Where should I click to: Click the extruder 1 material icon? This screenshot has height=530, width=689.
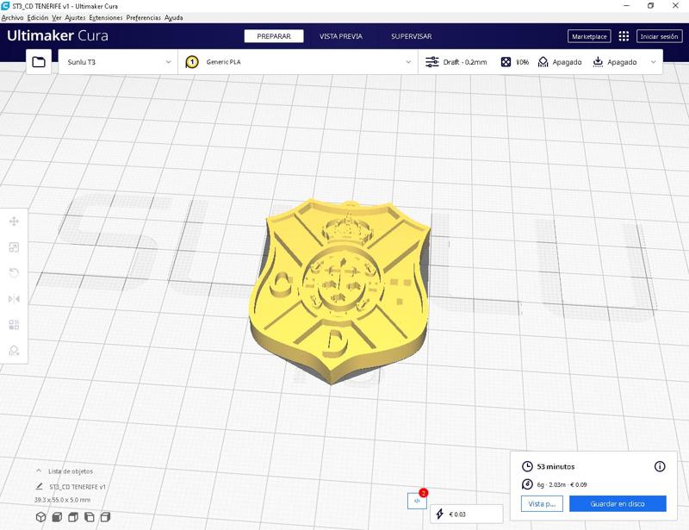pyautogui.click(x=192, y=62)
